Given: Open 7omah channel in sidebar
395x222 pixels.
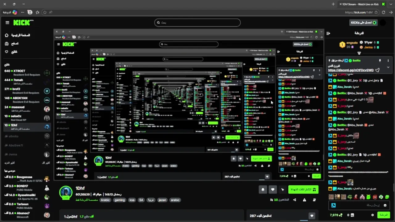Looking at the screenshot, I should (x=27, y=82).
